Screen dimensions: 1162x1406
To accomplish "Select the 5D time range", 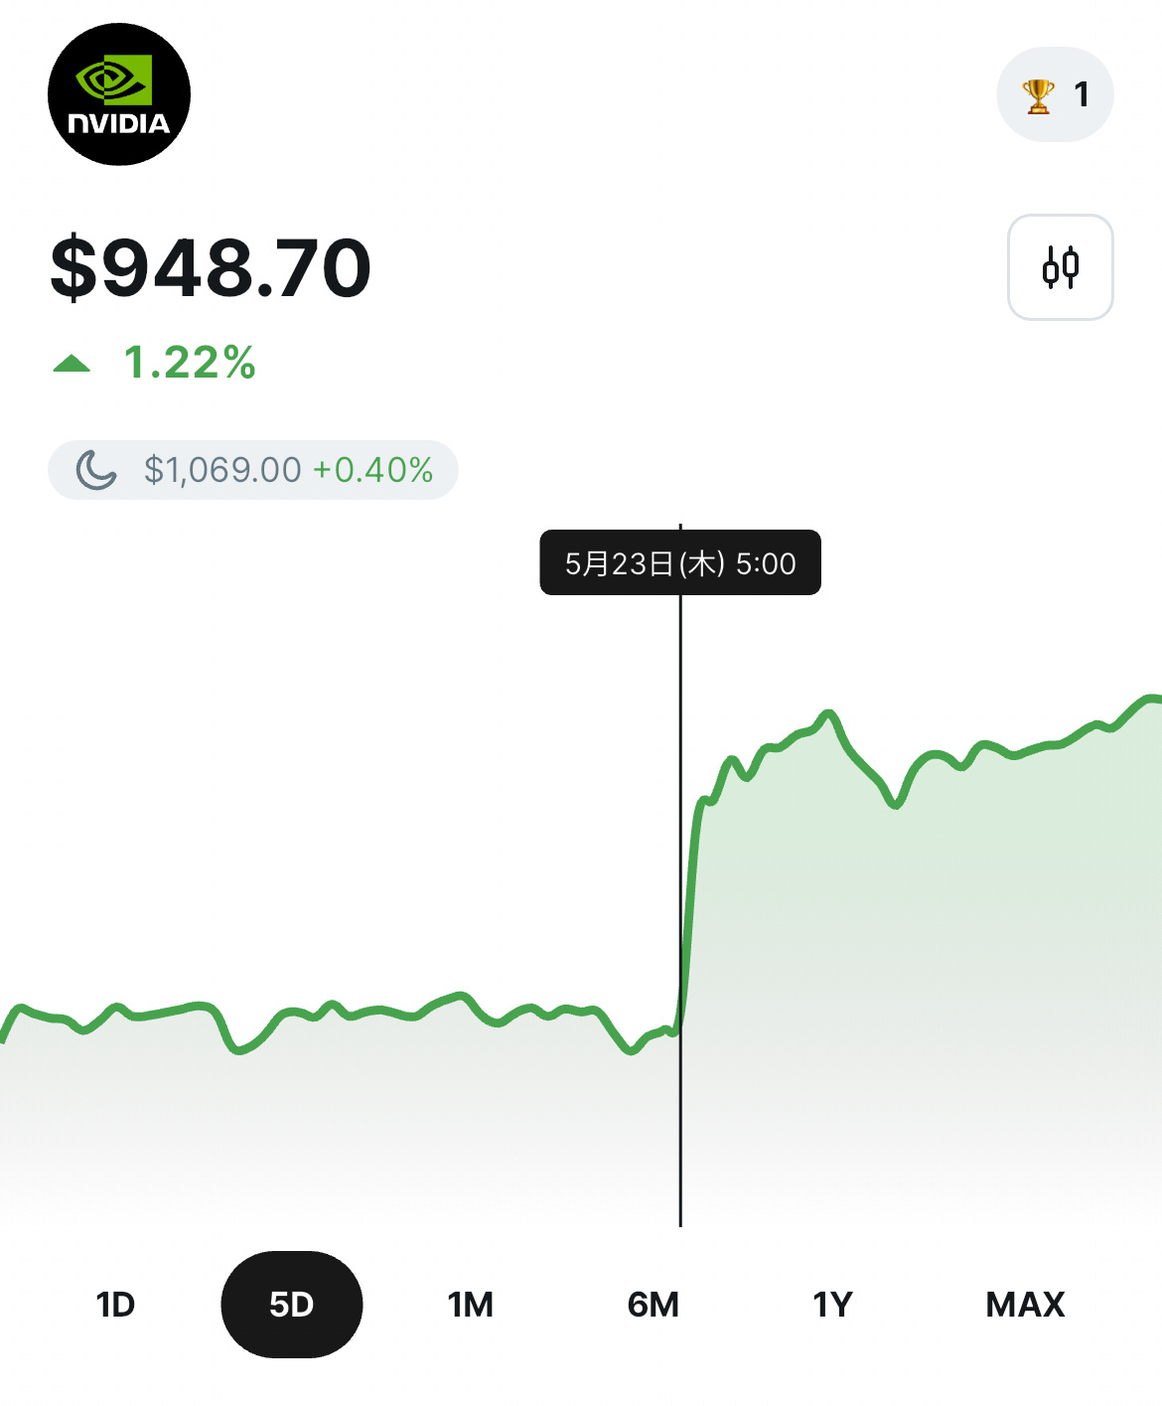I will point(291,1304).
